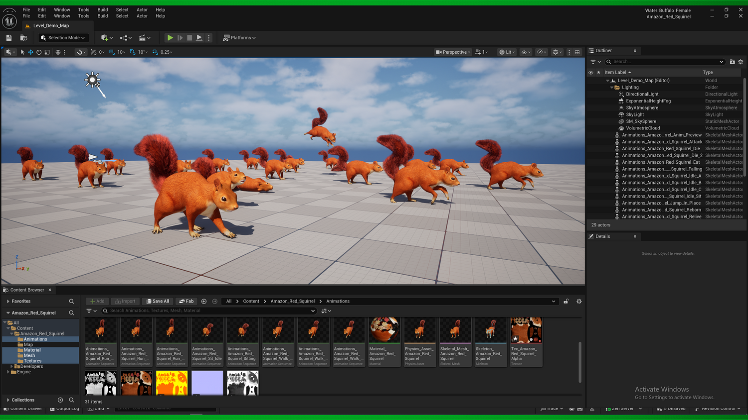748x420 pixels.
Task: Open the quick add actor cube-plus icon
Action: (x=107, y=38)
